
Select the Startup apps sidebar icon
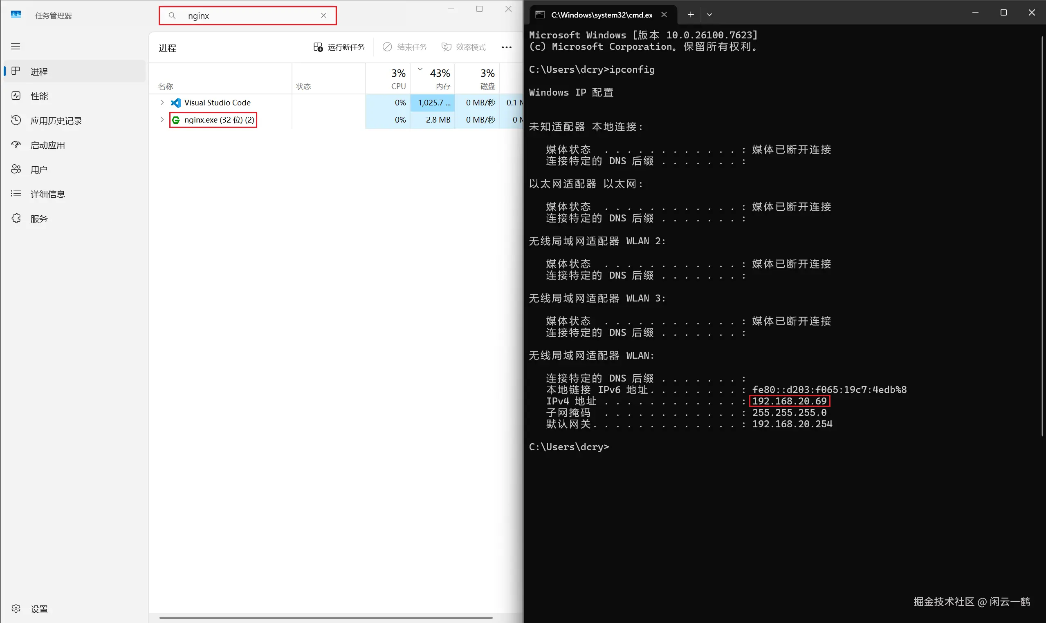pos(16,145)
